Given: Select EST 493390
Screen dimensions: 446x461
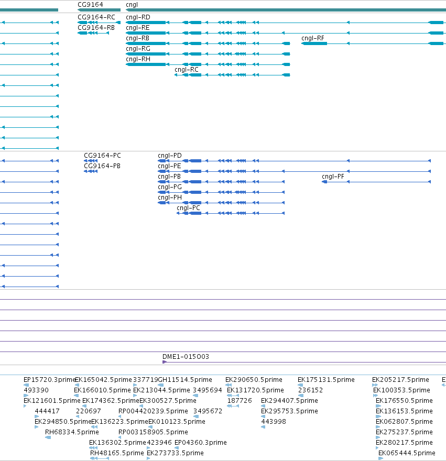Looking at the screenshot, I should [36, 390].
